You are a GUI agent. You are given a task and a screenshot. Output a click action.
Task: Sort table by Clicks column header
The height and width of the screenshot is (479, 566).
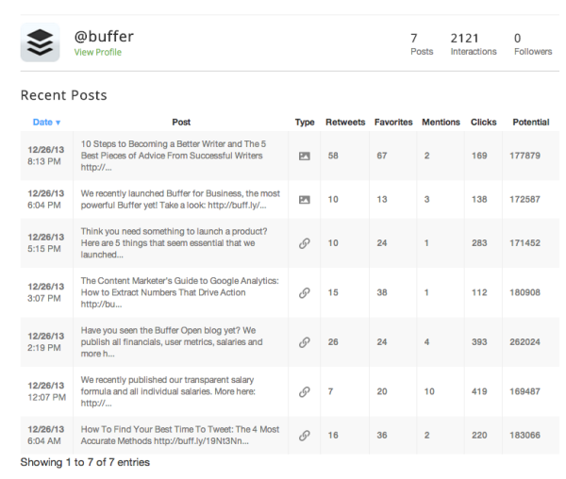(x=484, y=123)
